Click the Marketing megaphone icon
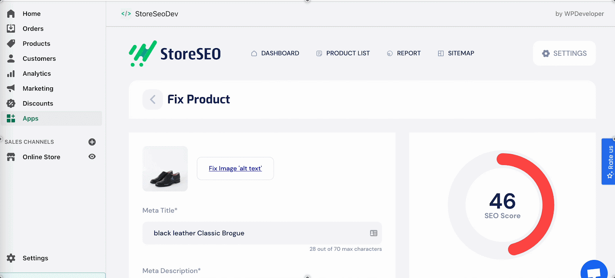 (11, 88)
